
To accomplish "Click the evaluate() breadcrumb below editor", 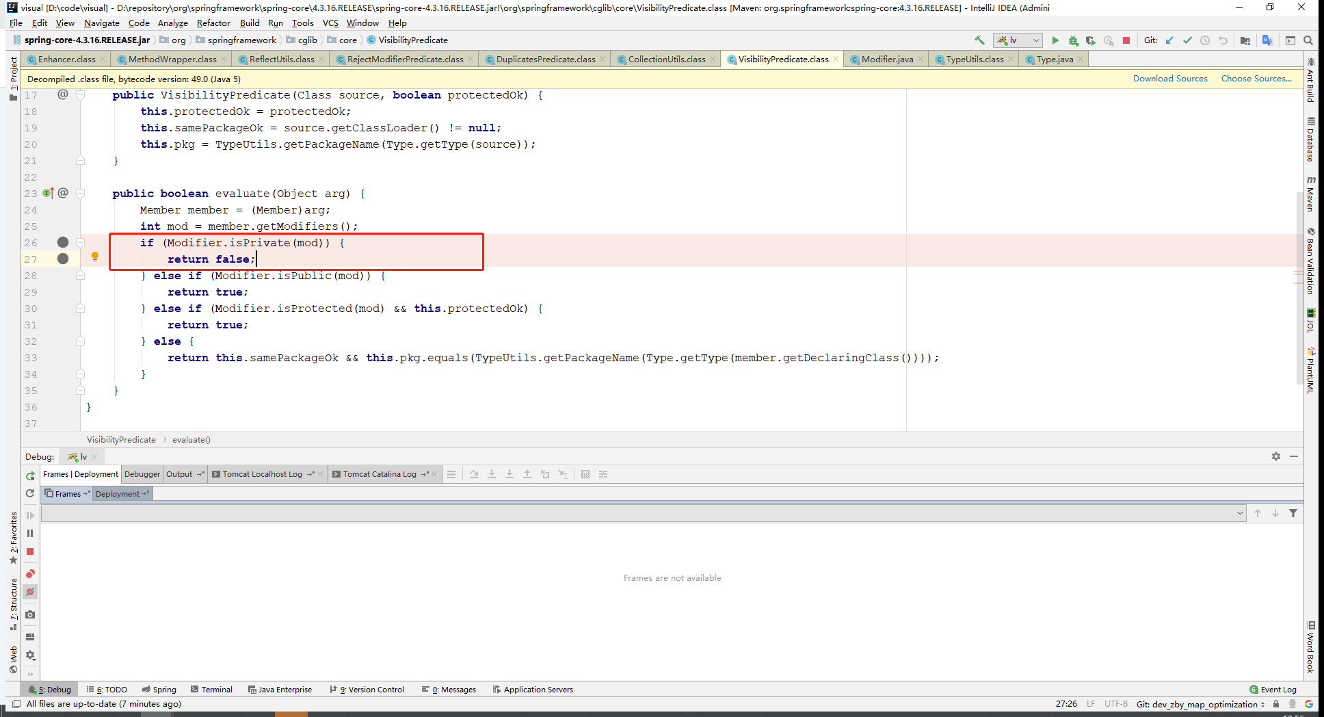I will click(x=191, y=440).
